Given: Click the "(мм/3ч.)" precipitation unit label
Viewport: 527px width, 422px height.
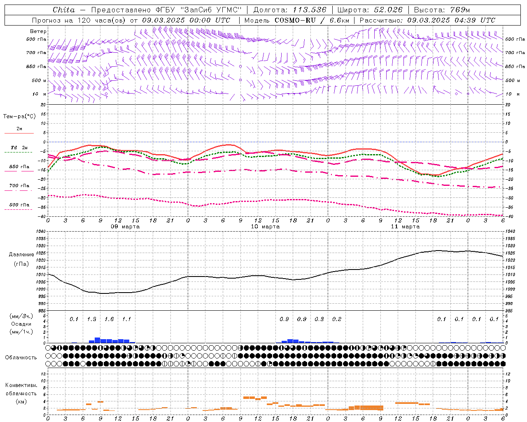Looking at the screenshot, I should (x=22, y=316).
